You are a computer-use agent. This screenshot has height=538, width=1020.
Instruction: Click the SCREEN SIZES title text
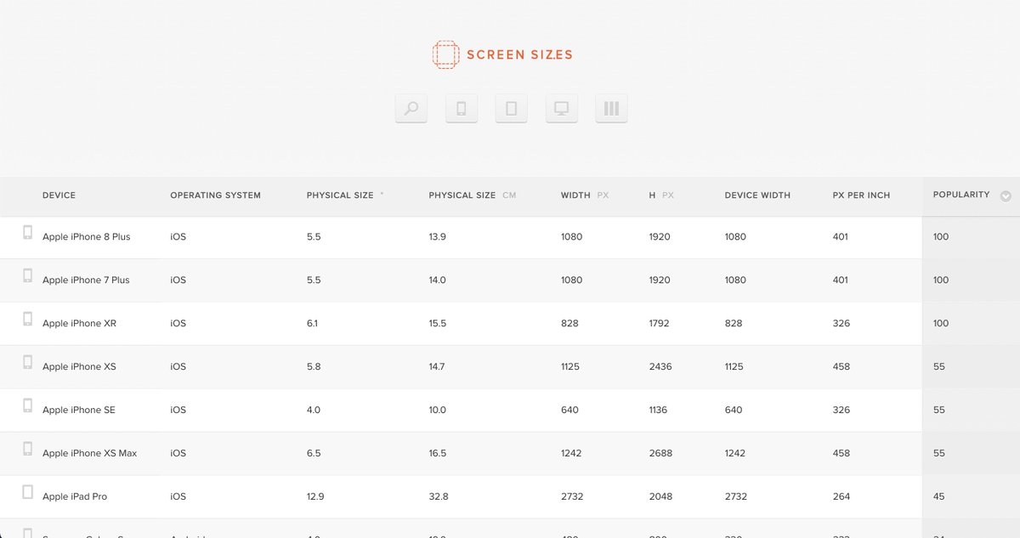(x=519, y=55)
